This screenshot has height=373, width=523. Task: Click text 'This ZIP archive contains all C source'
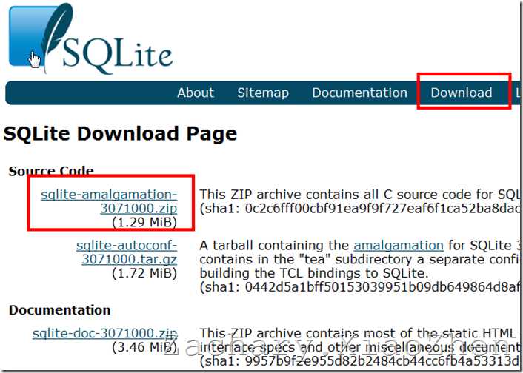click(x=359, y=195)
